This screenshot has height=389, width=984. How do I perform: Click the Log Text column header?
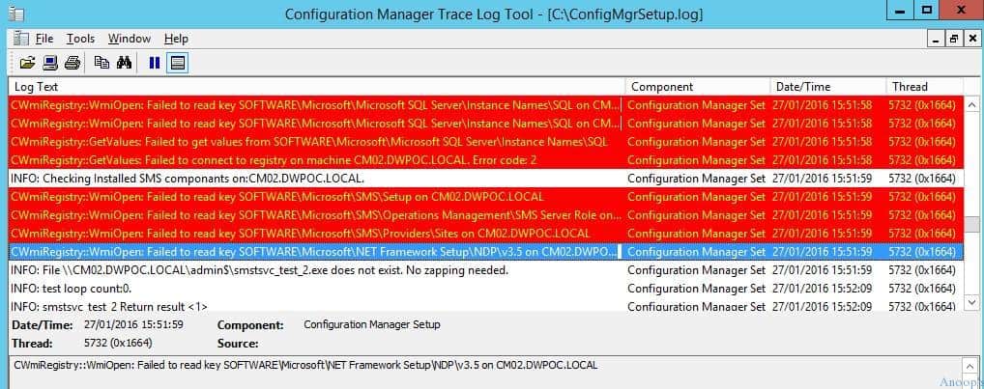[x=317, y=87]
